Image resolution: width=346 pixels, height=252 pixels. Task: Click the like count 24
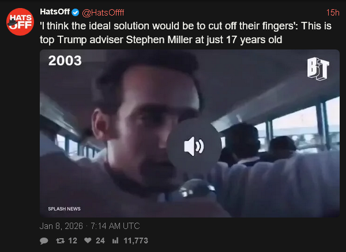pos(100,240)
